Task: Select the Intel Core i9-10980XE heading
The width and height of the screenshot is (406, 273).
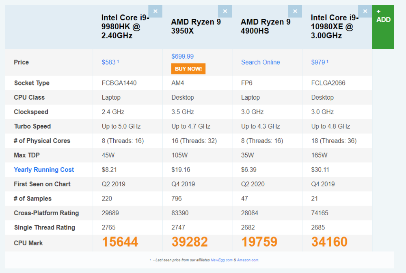Action: click(335, 26)
